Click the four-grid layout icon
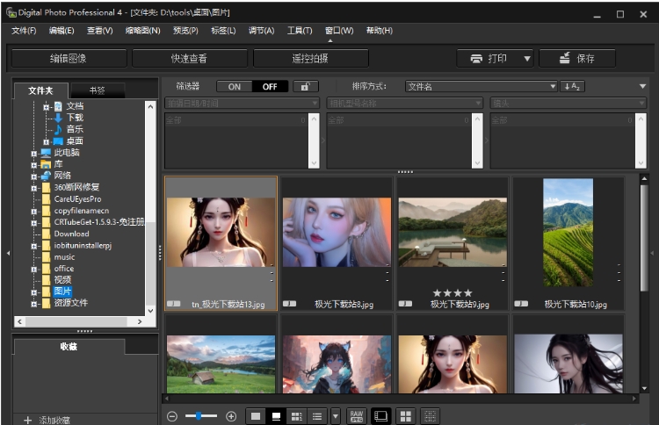Viewport: 659px width, 425px height. click(x=406, y=416)
